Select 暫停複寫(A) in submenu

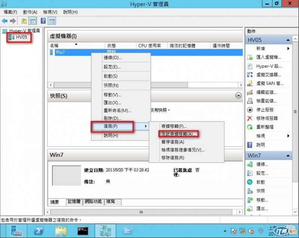pos(187,142)
